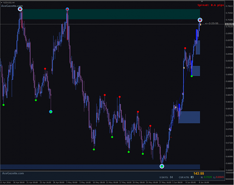Open the NZDUSD,H4 chart dropdown triangle

pyautogui.click(x=1, y=3)
